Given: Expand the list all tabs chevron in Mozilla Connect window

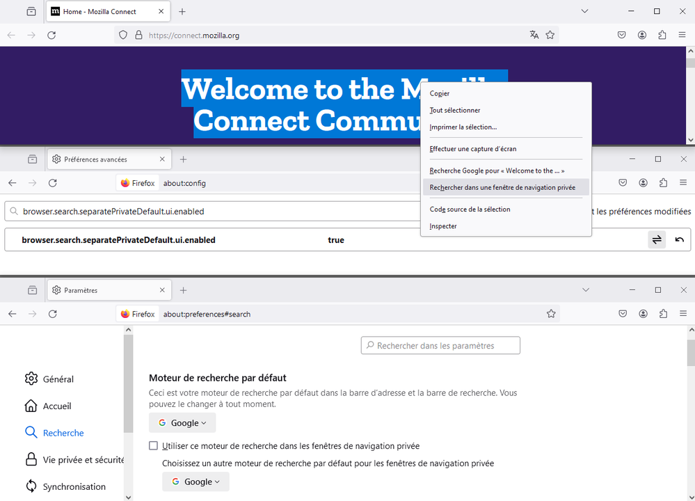Looking at the screenshot, I should tap(584, 12).
